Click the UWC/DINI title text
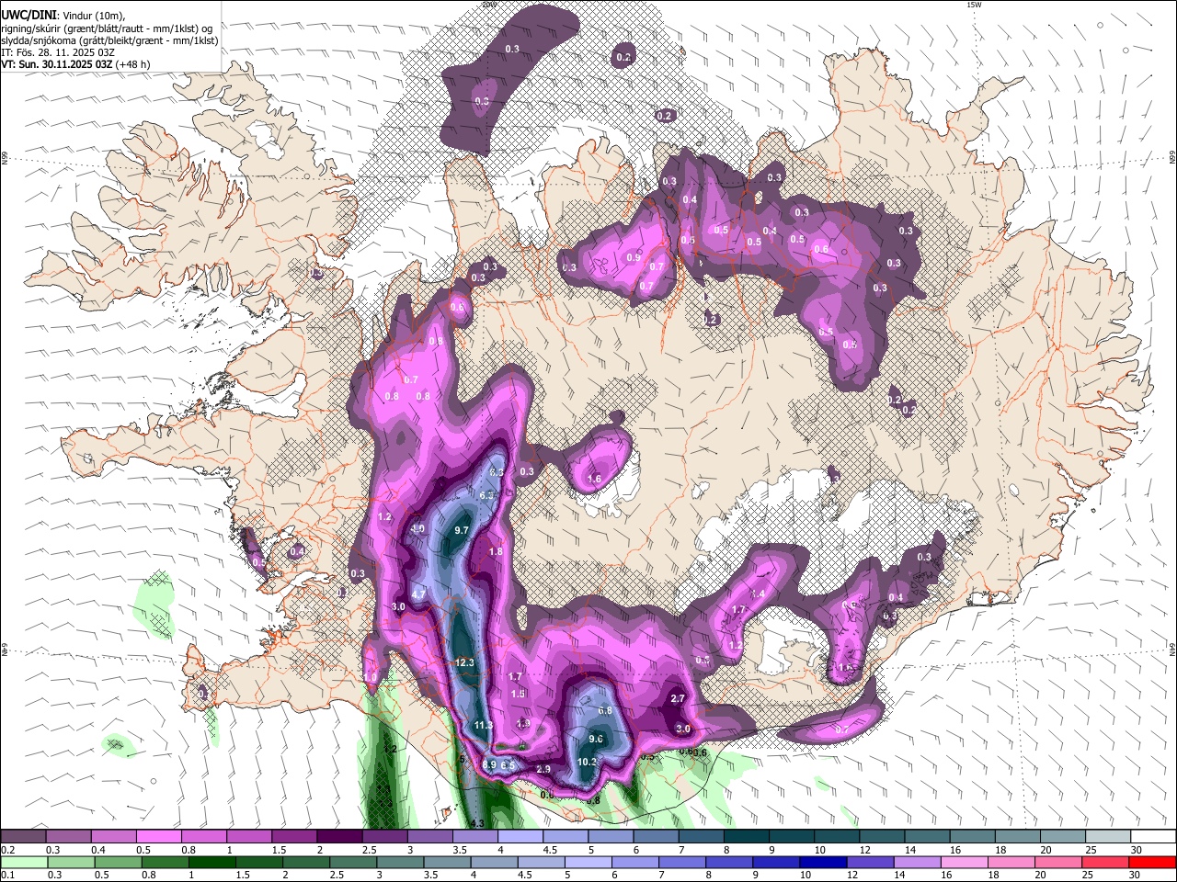The width and height of the screenshot is (1177, 882). (28, 16)
